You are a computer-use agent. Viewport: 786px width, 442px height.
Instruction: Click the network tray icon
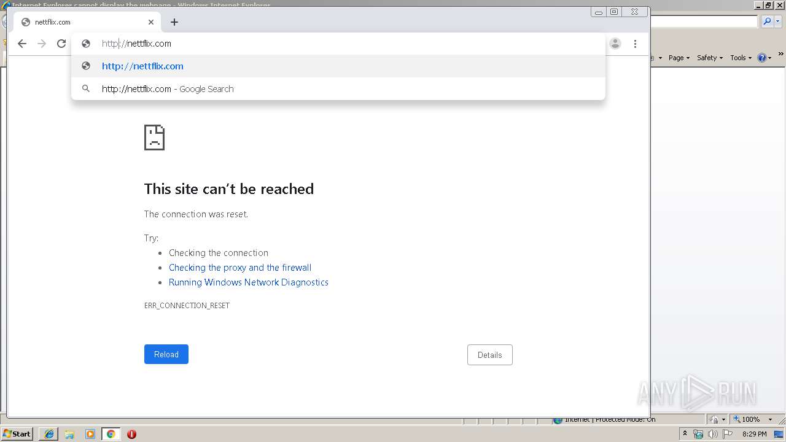coord(698,434)
